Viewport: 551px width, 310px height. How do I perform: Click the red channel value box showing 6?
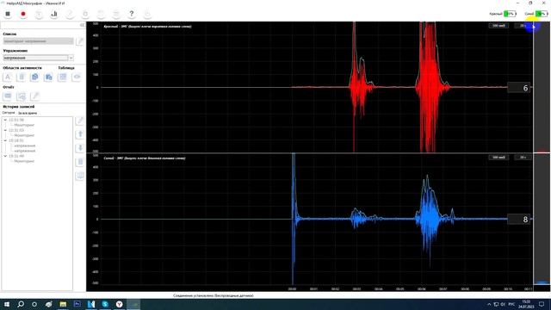519,88
